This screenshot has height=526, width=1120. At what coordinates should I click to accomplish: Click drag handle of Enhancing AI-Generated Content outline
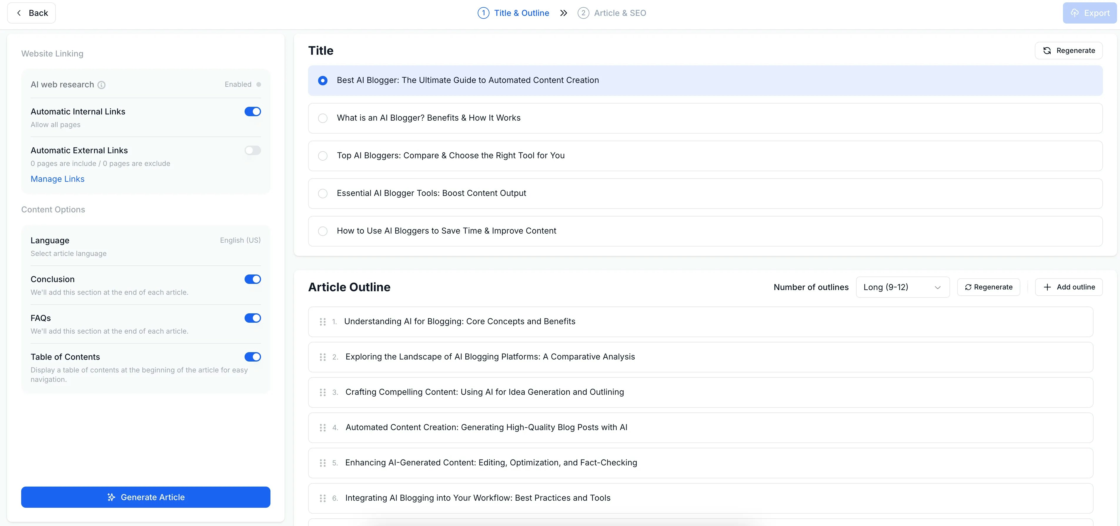tap(322, 463)
